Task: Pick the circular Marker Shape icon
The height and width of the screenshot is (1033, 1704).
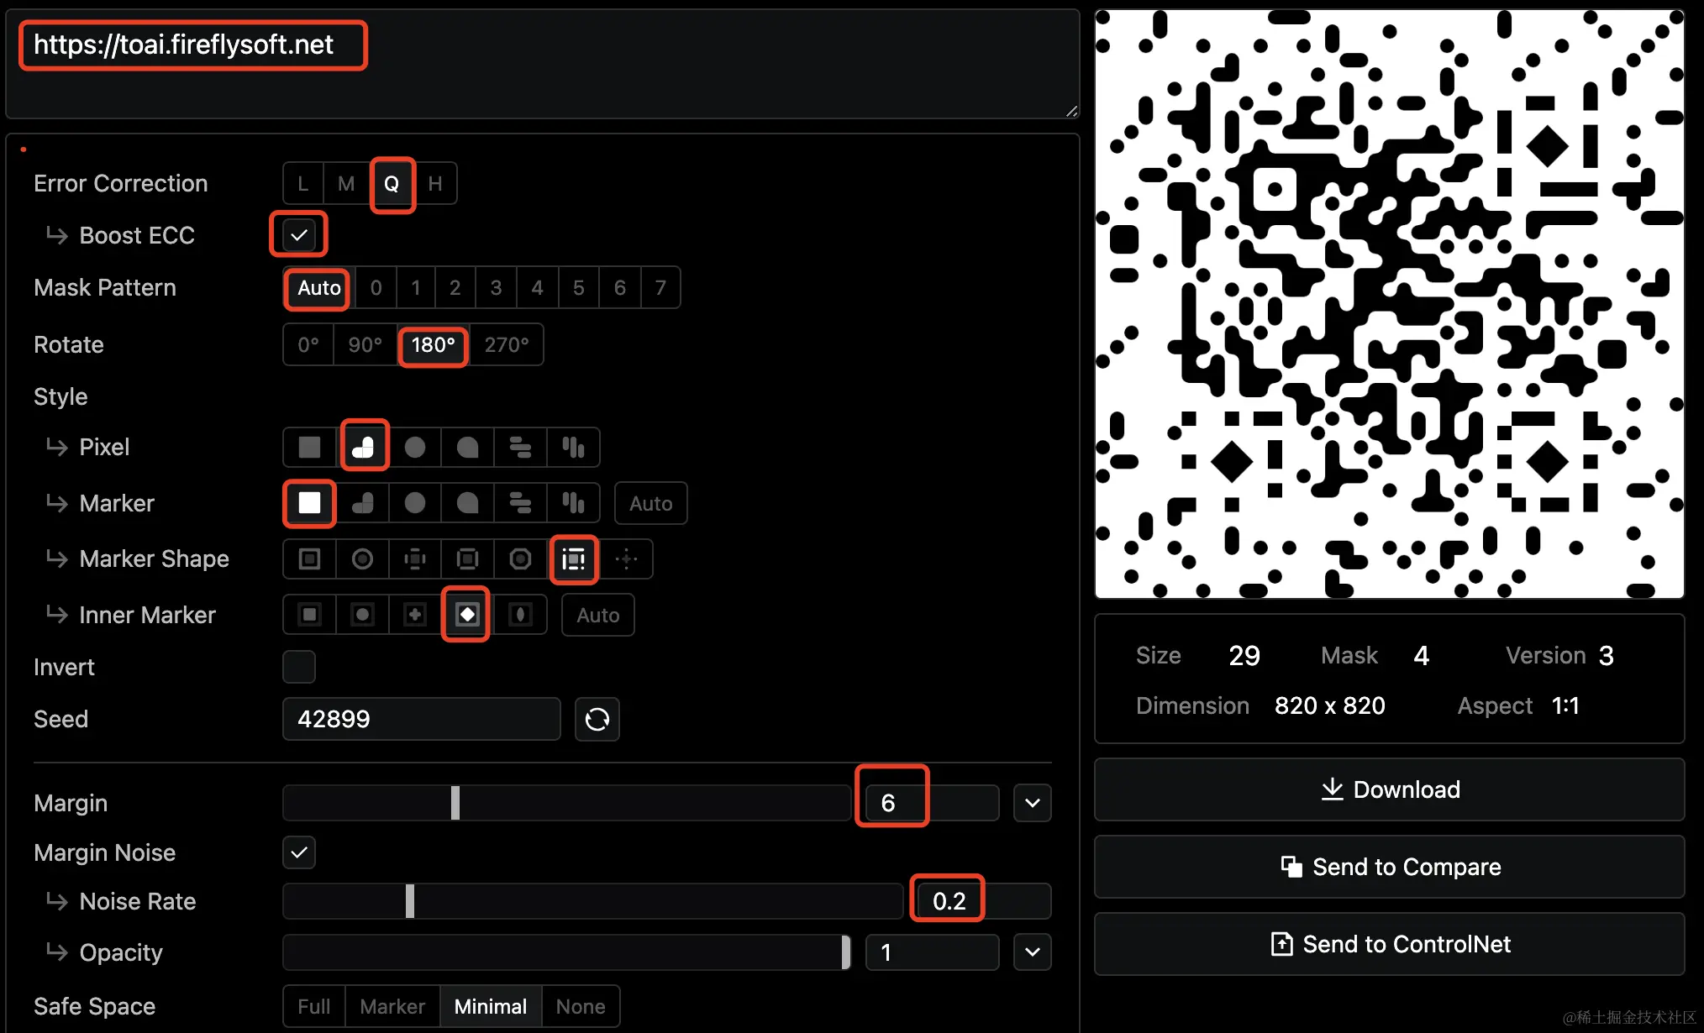Action: 362,558
